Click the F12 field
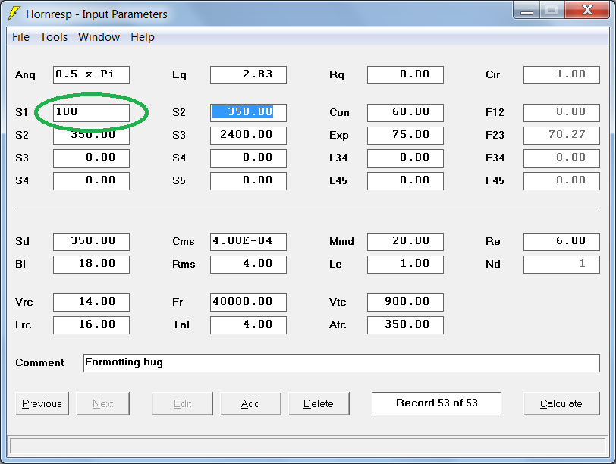616x464 pixels. pos(562,113)
